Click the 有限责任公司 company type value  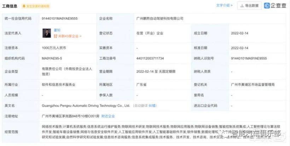tap(67, 71)
